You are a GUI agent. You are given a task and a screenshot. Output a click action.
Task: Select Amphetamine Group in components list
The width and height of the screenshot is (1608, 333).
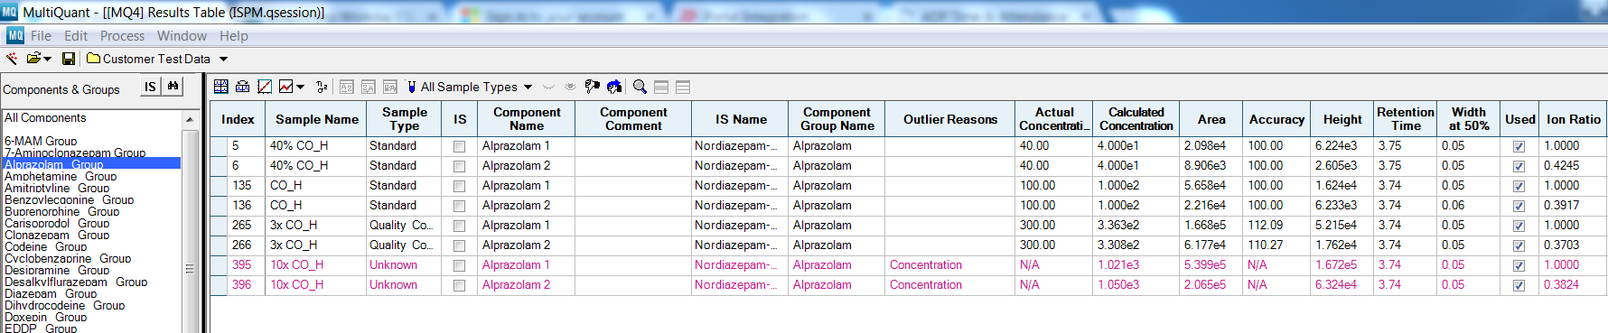point(61,176)
